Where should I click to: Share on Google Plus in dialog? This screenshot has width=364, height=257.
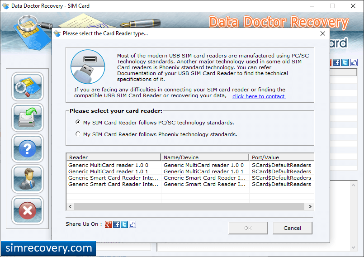(109, 224)
